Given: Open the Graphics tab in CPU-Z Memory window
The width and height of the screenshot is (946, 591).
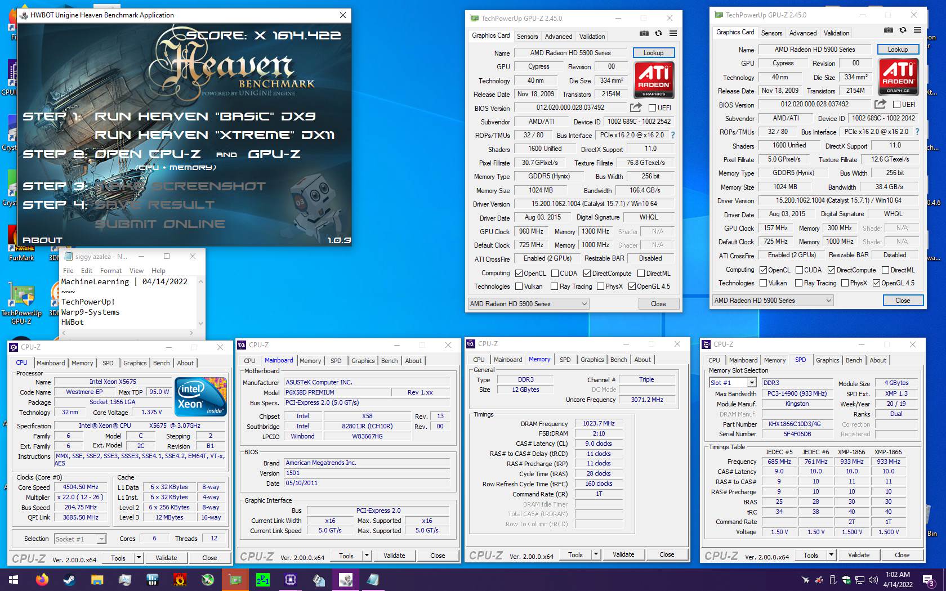Looking at the screenshot, I should tap(592, 360).
